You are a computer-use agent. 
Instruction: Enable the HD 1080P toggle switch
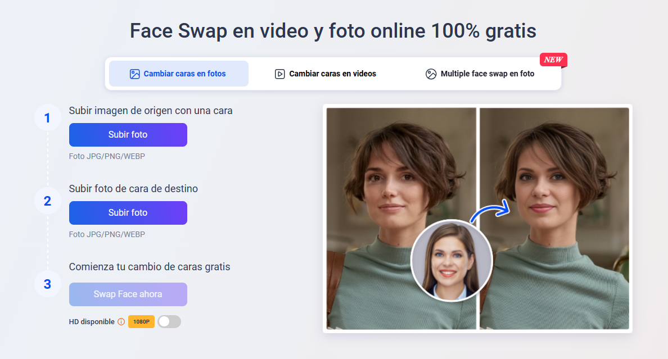point(169,321)
